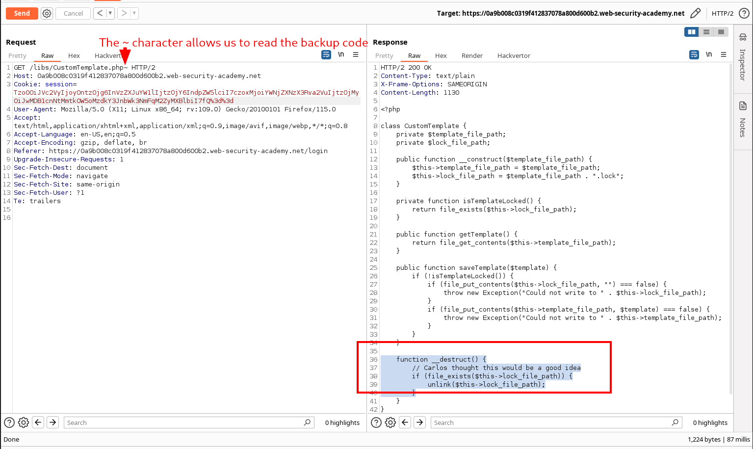Click the Host header line
Screen dimensions: 753x449
coord(137,76)
